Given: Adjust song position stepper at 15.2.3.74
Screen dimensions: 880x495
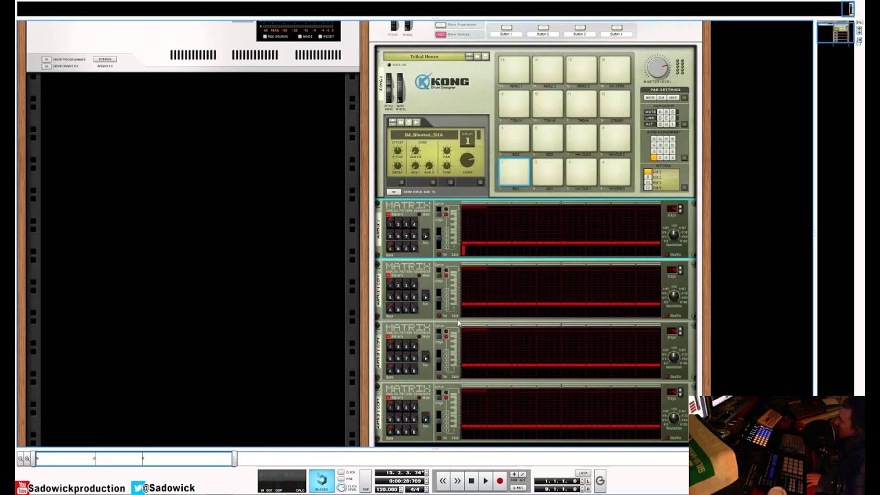Looking at the screenshot, I should click(426, 472).
